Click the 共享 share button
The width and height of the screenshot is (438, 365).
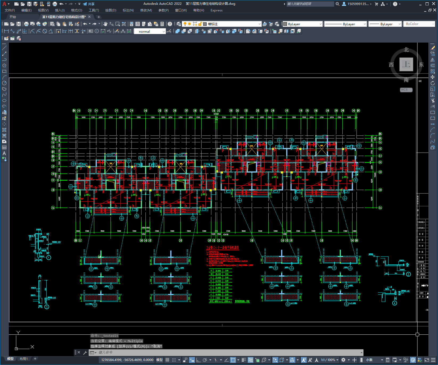click(x=89, y=4)
